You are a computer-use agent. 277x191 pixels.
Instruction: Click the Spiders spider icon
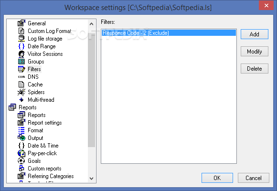[21, 92]
